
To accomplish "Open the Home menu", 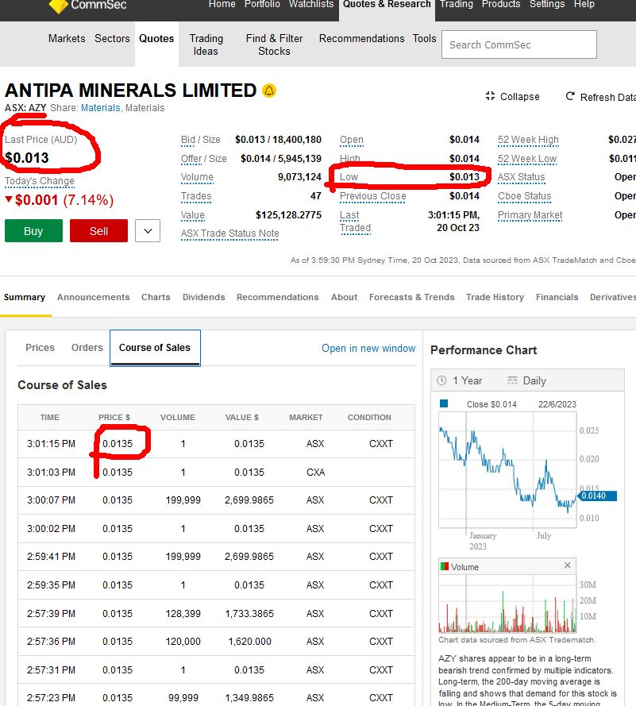I will (222, 4).
